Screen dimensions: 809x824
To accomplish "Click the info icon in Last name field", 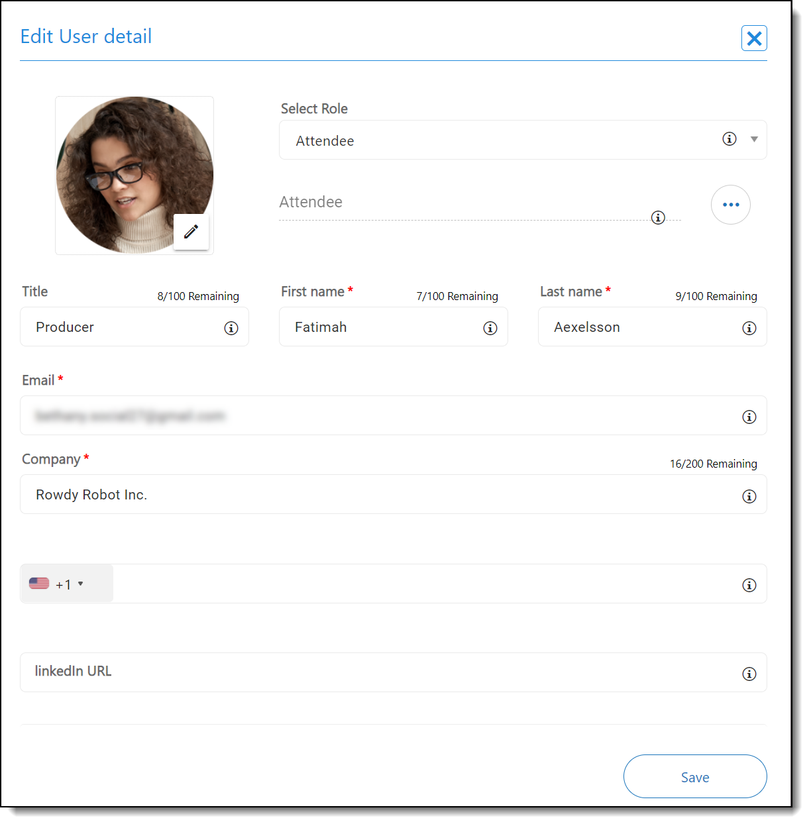I will 749,328.
